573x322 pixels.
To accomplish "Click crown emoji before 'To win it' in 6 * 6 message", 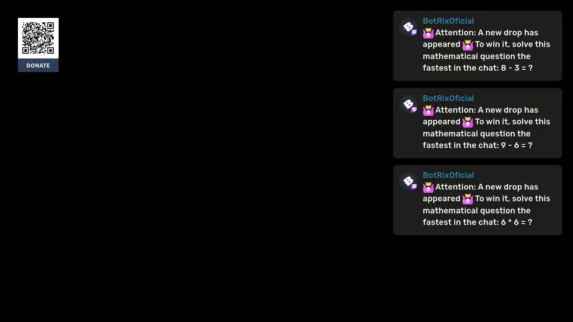I will [468, 199].
